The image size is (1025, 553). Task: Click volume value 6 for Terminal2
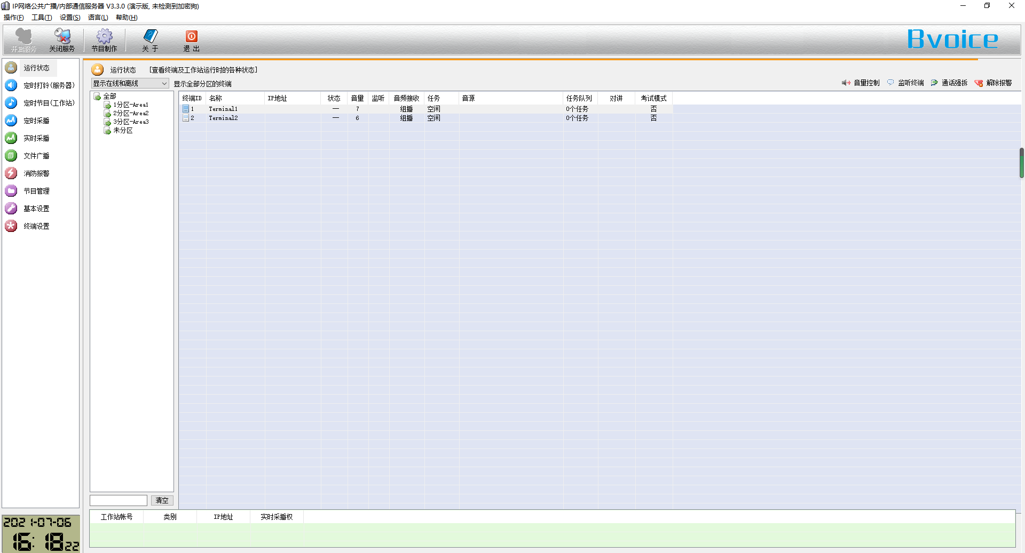358,118
